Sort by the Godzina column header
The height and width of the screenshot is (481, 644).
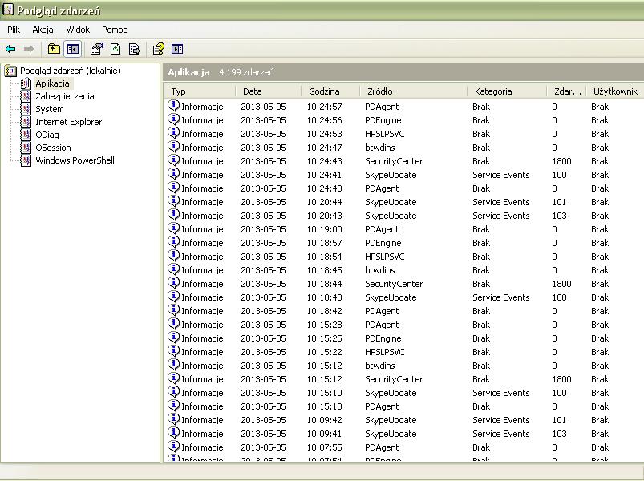pyautogui.click(x=330, y=91)
